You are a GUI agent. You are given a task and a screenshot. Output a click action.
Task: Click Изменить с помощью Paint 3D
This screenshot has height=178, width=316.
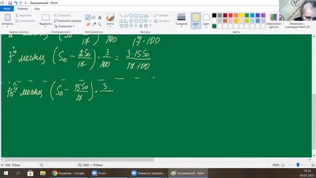(297, 25)
